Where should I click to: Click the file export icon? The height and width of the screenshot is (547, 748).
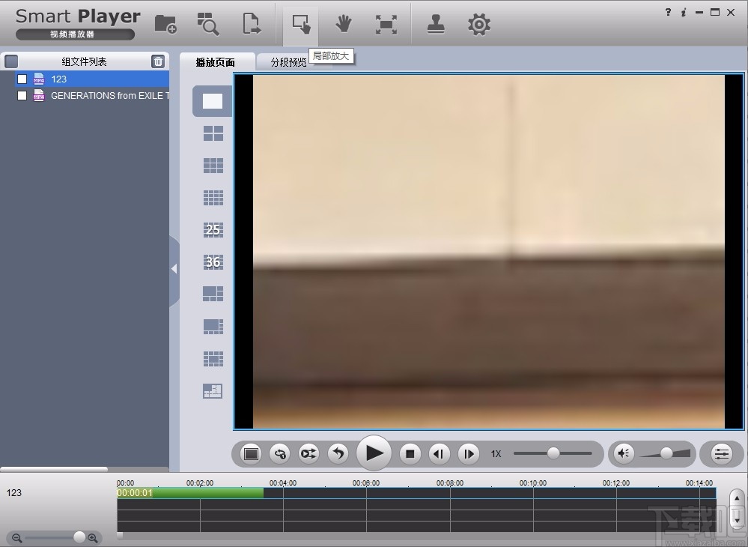pyautogui.click(x=252, y=24)
